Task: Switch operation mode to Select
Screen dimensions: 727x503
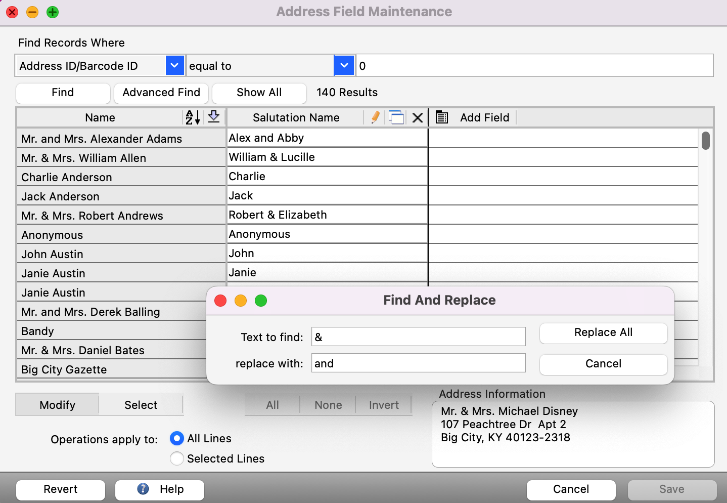Action: coord(141,405)
